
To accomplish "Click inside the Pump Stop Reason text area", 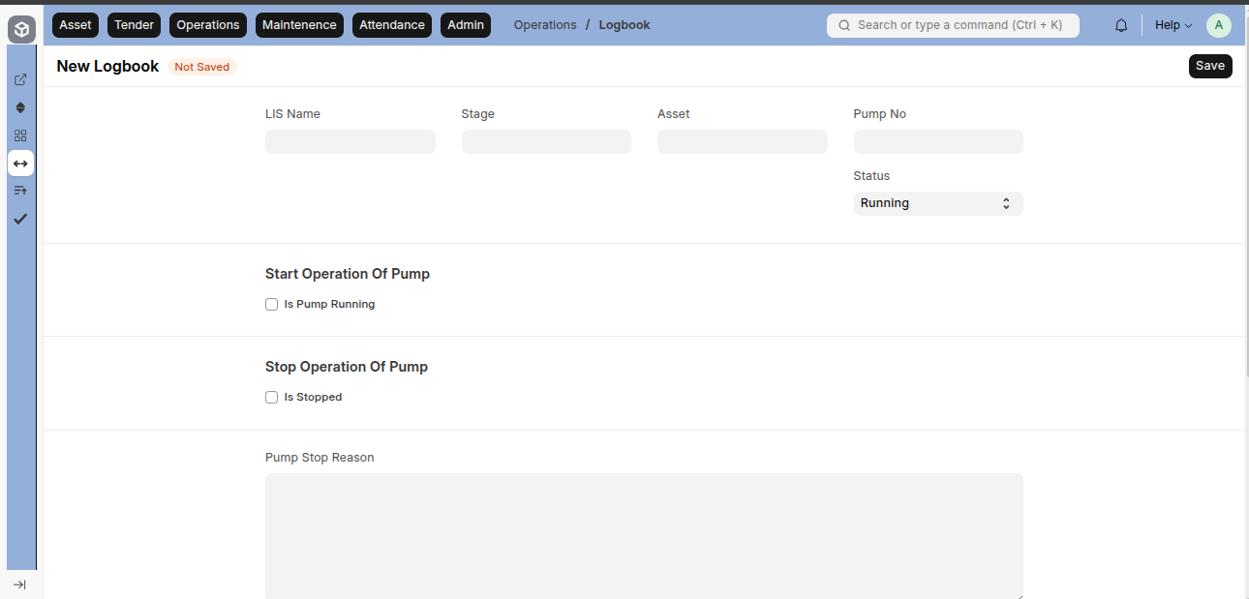I will pos(644,532).
